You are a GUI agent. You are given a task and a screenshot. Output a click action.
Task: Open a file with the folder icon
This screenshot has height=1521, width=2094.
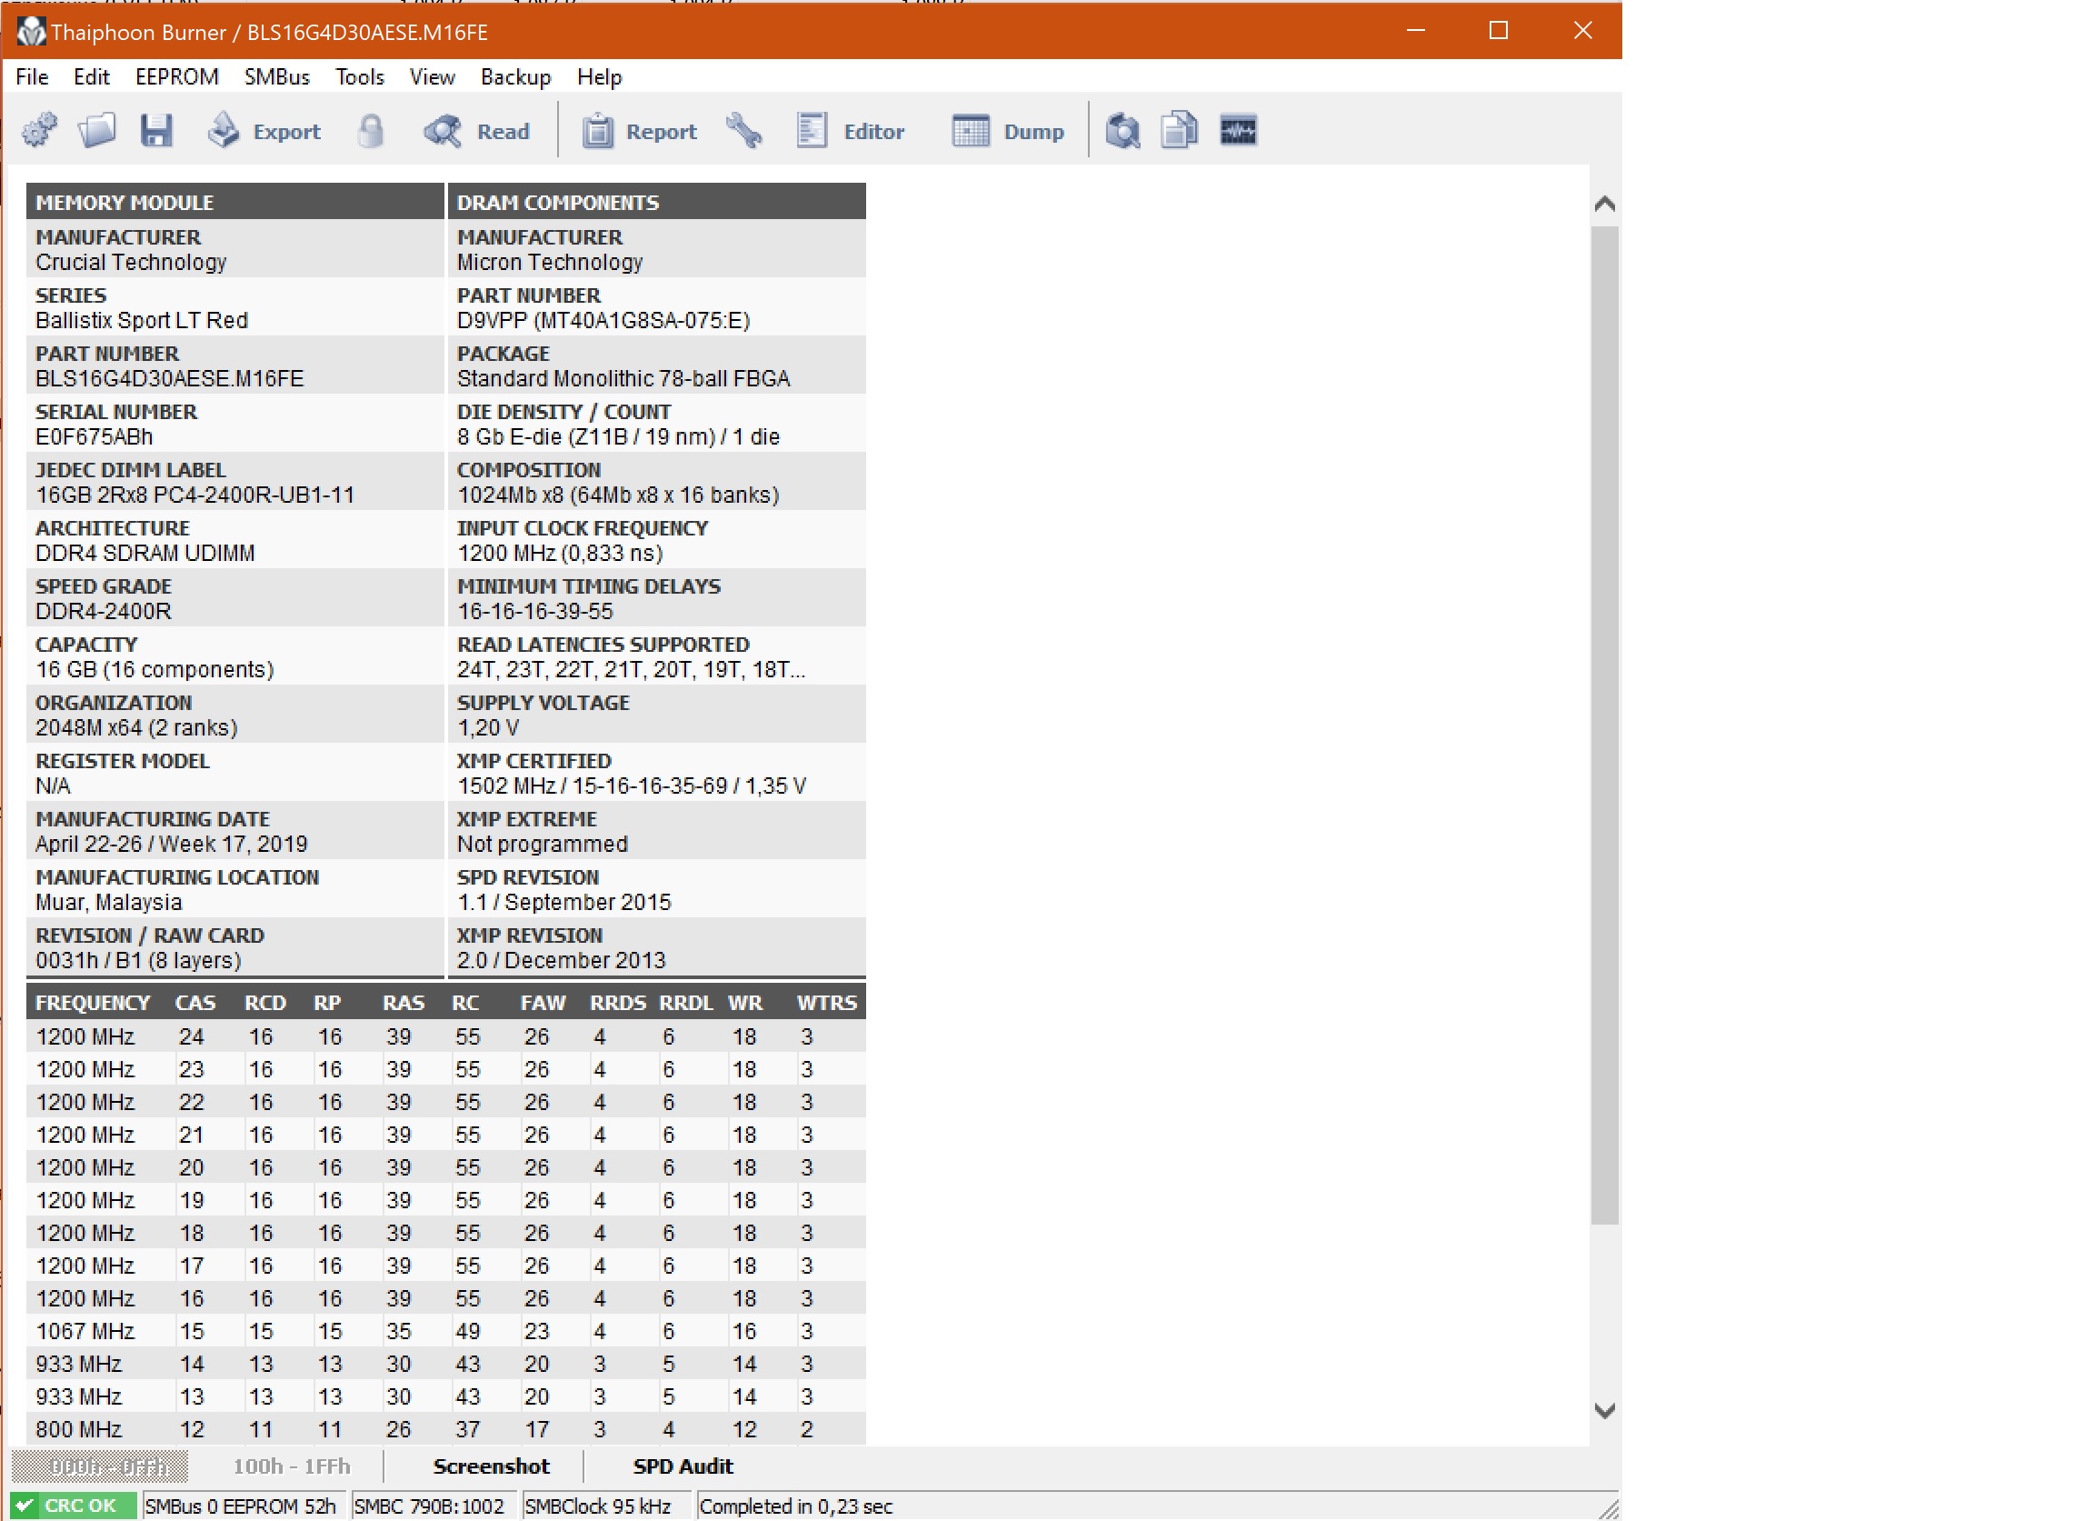[x=97, y=130]
